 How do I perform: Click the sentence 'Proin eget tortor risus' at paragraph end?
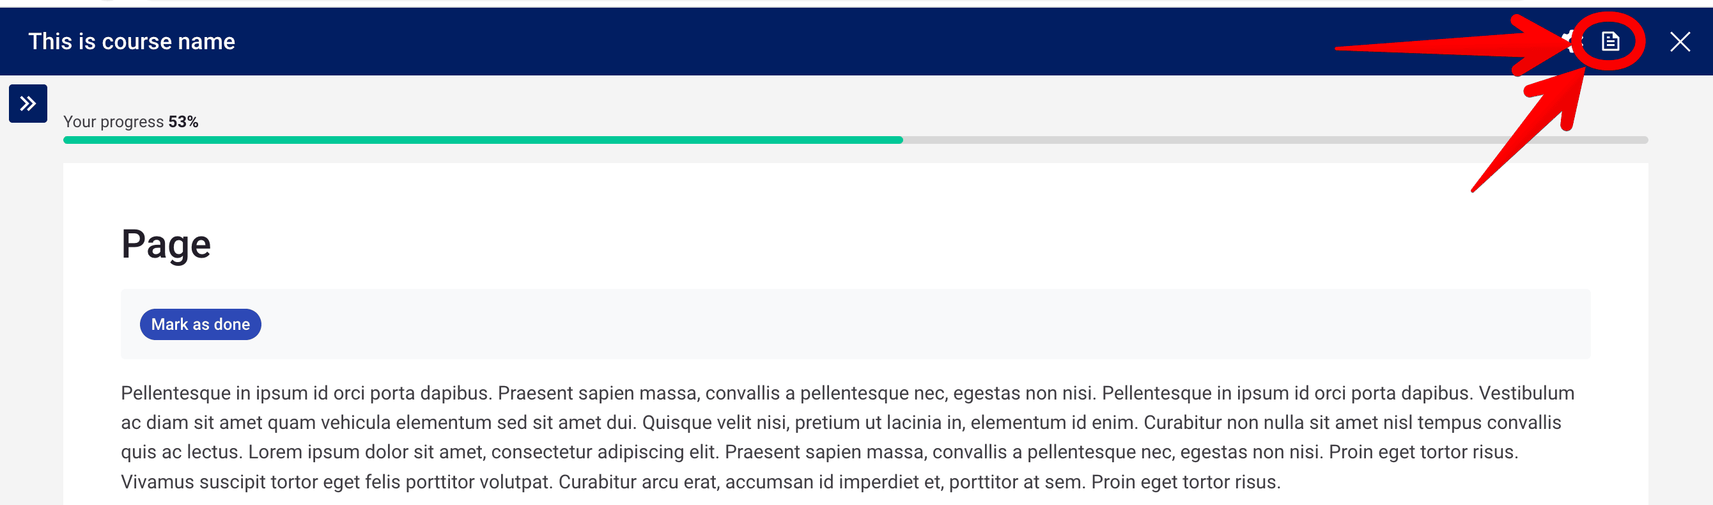1186,481
